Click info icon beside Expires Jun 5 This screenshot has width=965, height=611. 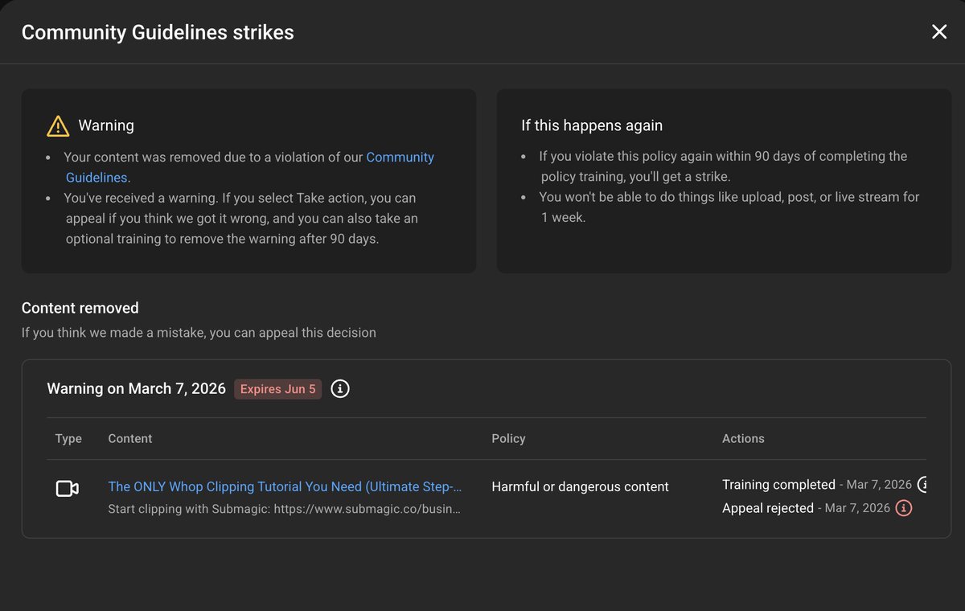click(340, 389)
